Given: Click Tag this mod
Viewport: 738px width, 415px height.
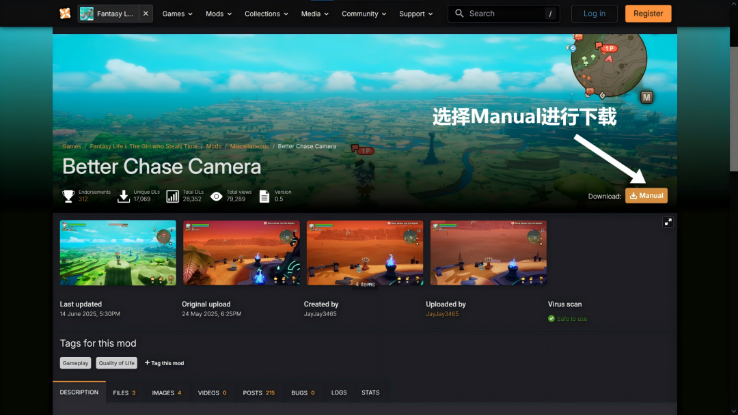Looking at the screenshot, I should (x=164, y=363).
